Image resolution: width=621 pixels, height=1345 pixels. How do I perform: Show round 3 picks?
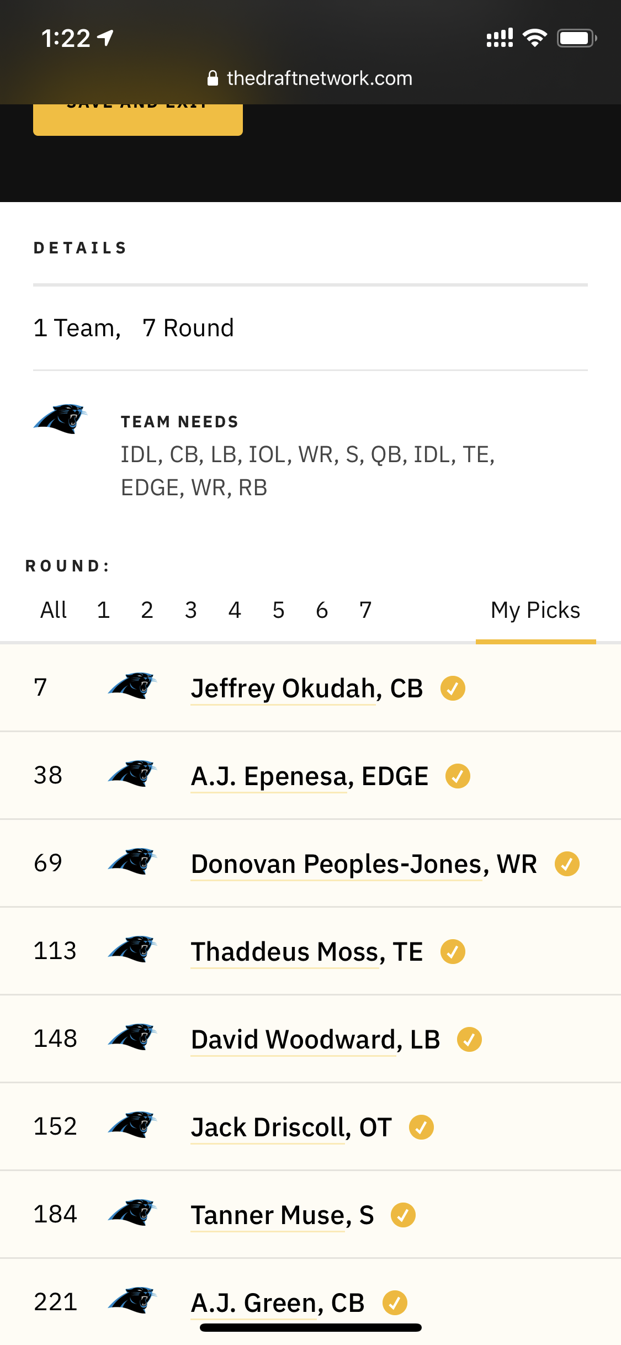pyautogui.click(x=191, y=611)
